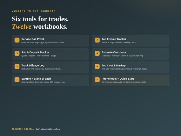Click the number 6 badge beside Job Cost & Markup
Screen dimensions: 181x136
pos(97,67)
